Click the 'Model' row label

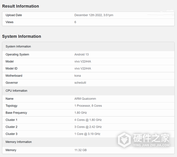click(x=10, y=62)
